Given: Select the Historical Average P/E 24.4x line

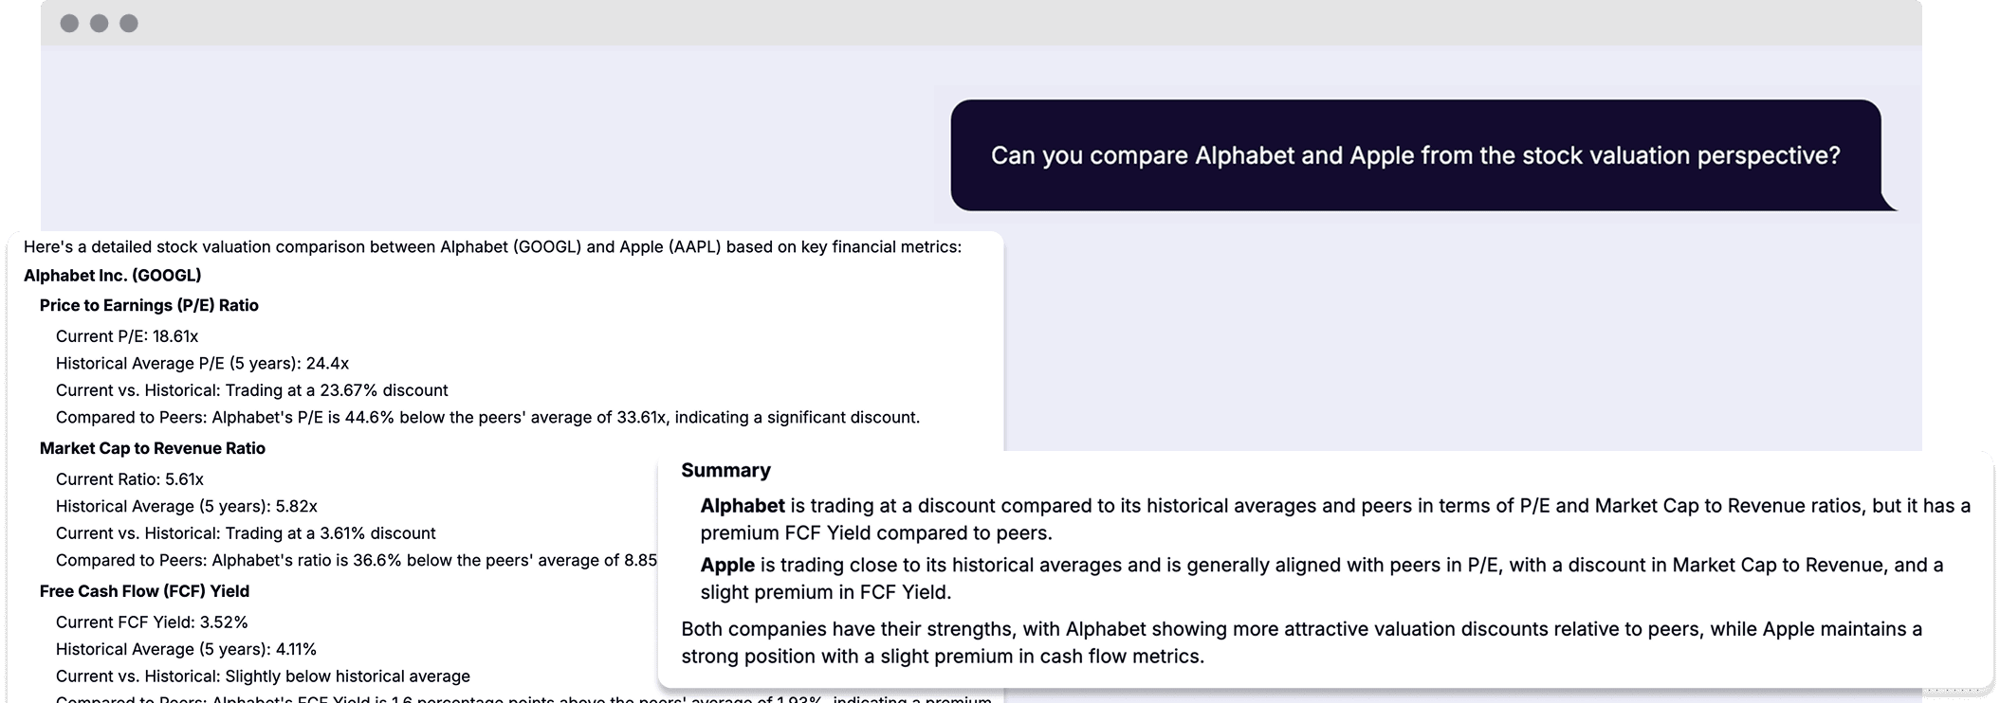Looking at the screenshot, I should (x=202, y=364).
